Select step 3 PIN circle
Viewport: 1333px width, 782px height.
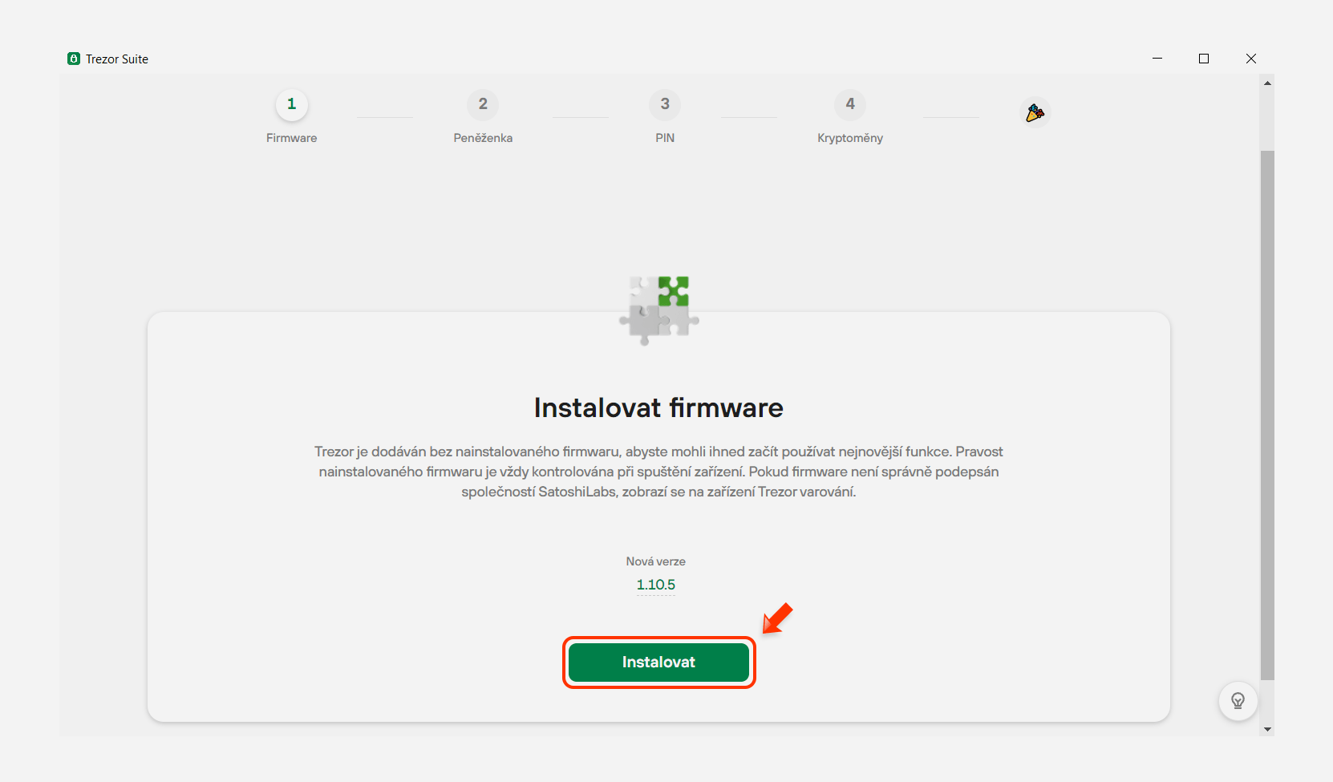(x=665, y=104)
